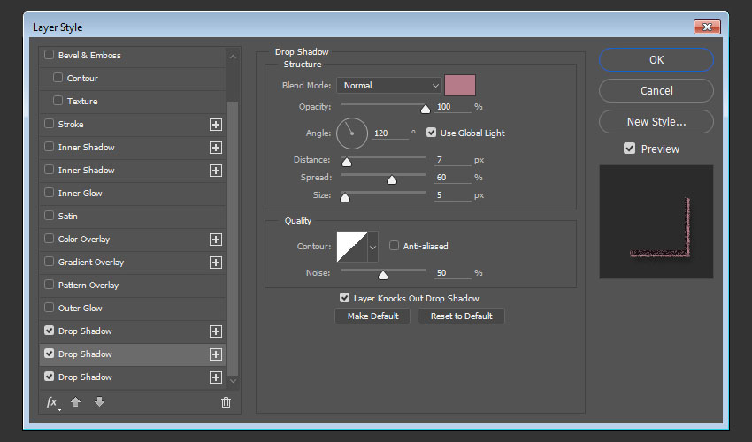This screenshot has height=442, width=752.
Task: Open the fx effects menu icon
Action: (52, 402)
